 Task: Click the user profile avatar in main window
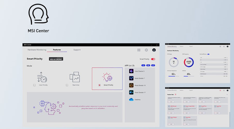(154, 50)
